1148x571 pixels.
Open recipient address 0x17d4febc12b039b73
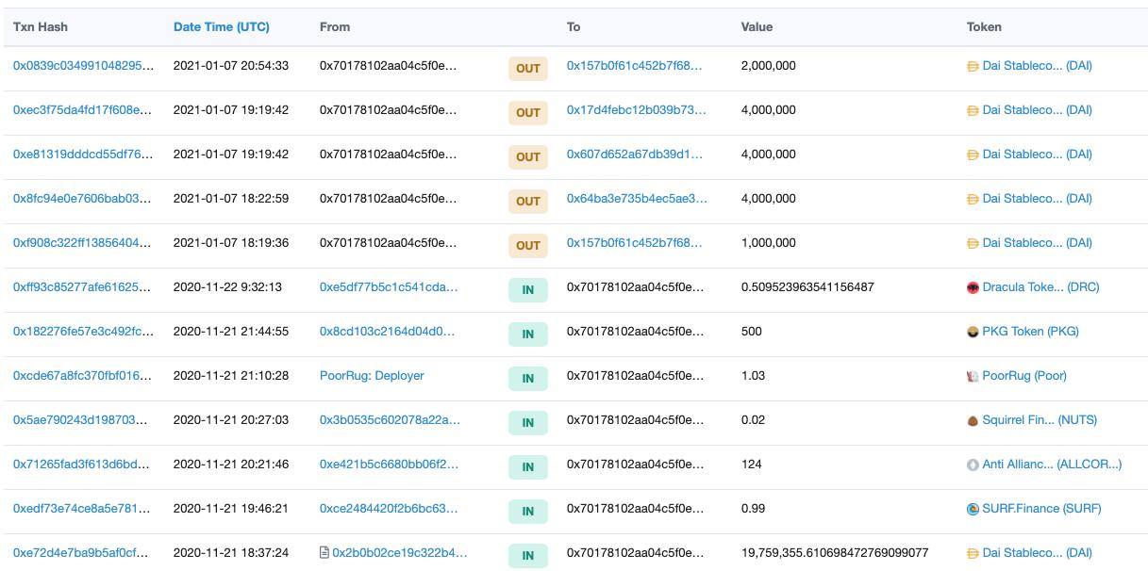click(x=636, y=110)
